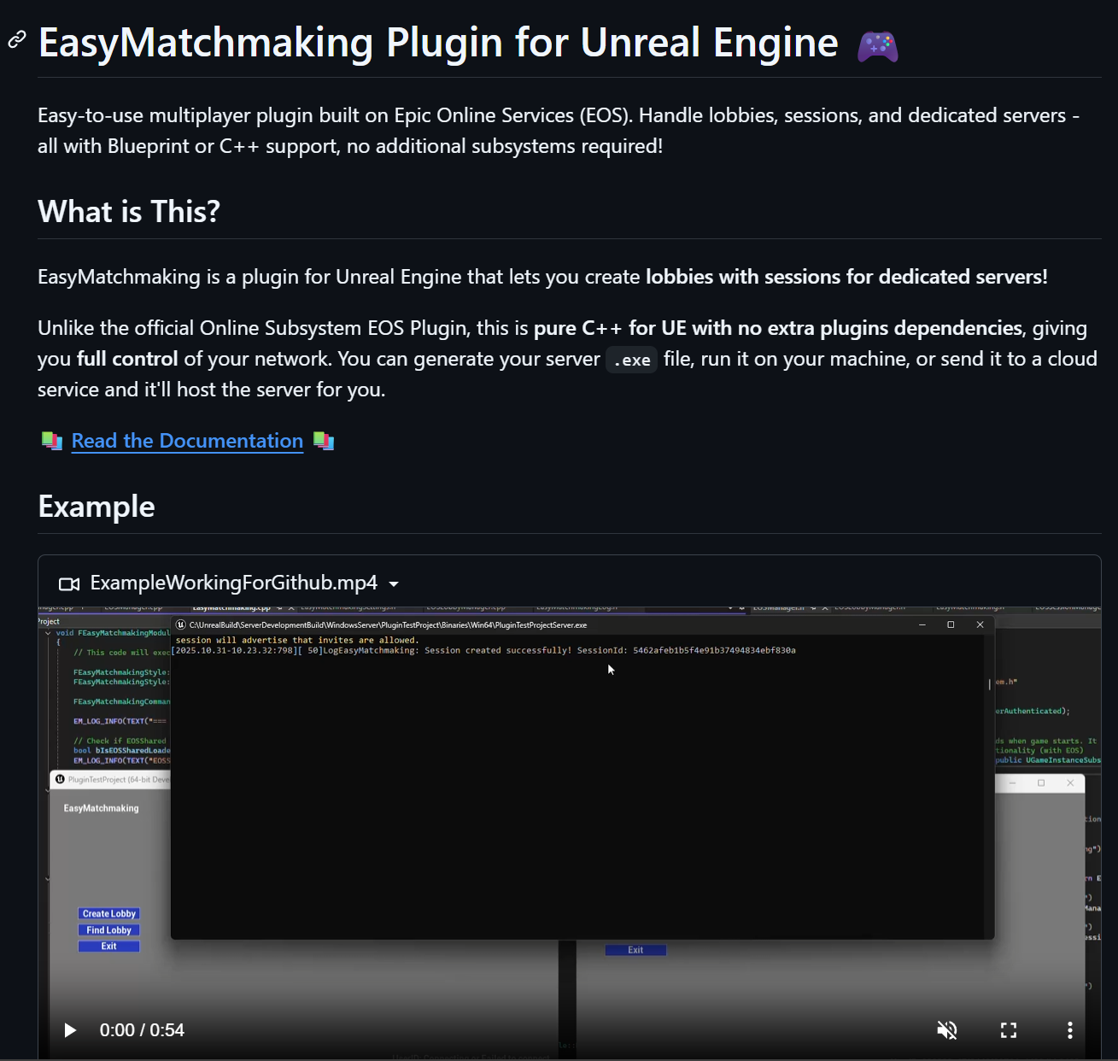Click the video's 0:00 / 0:54 time display

pyautogui.click(x=142, y=1030)
